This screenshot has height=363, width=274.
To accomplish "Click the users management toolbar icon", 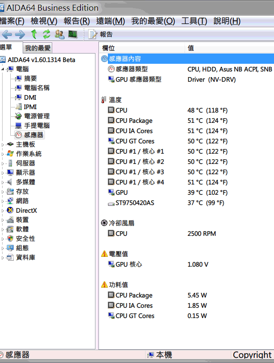I will [x=60, y=34].
